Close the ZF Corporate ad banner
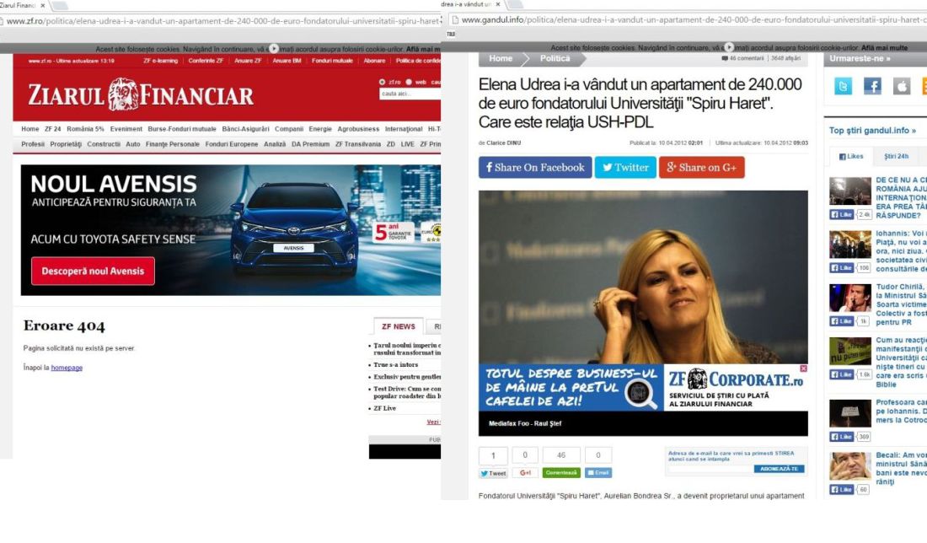927x543 pixels. coord(803,368)
